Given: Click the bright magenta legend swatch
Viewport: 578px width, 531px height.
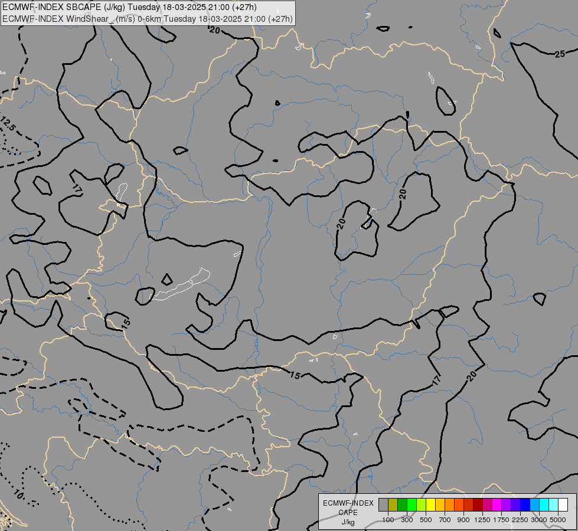Looking at the screenshot, I should pyautogui.click(x=497, y=504).
